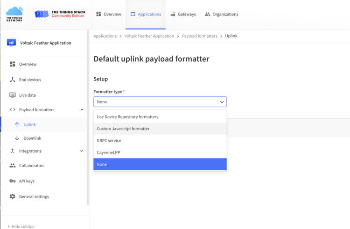Select None in the formatter dropdown list
The image size is (350, 229).
[x=160, y=164]
